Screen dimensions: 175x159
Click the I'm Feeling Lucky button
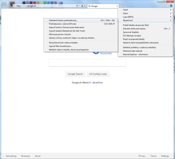point(98,74)
